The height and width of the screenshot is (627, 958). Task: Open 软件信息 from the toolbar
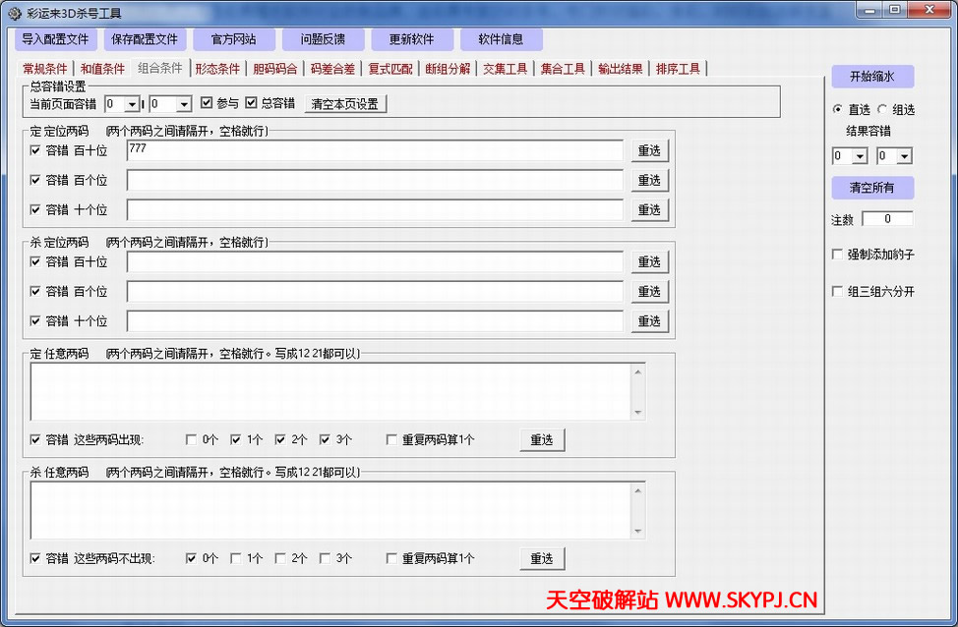(x=502, y=38)
